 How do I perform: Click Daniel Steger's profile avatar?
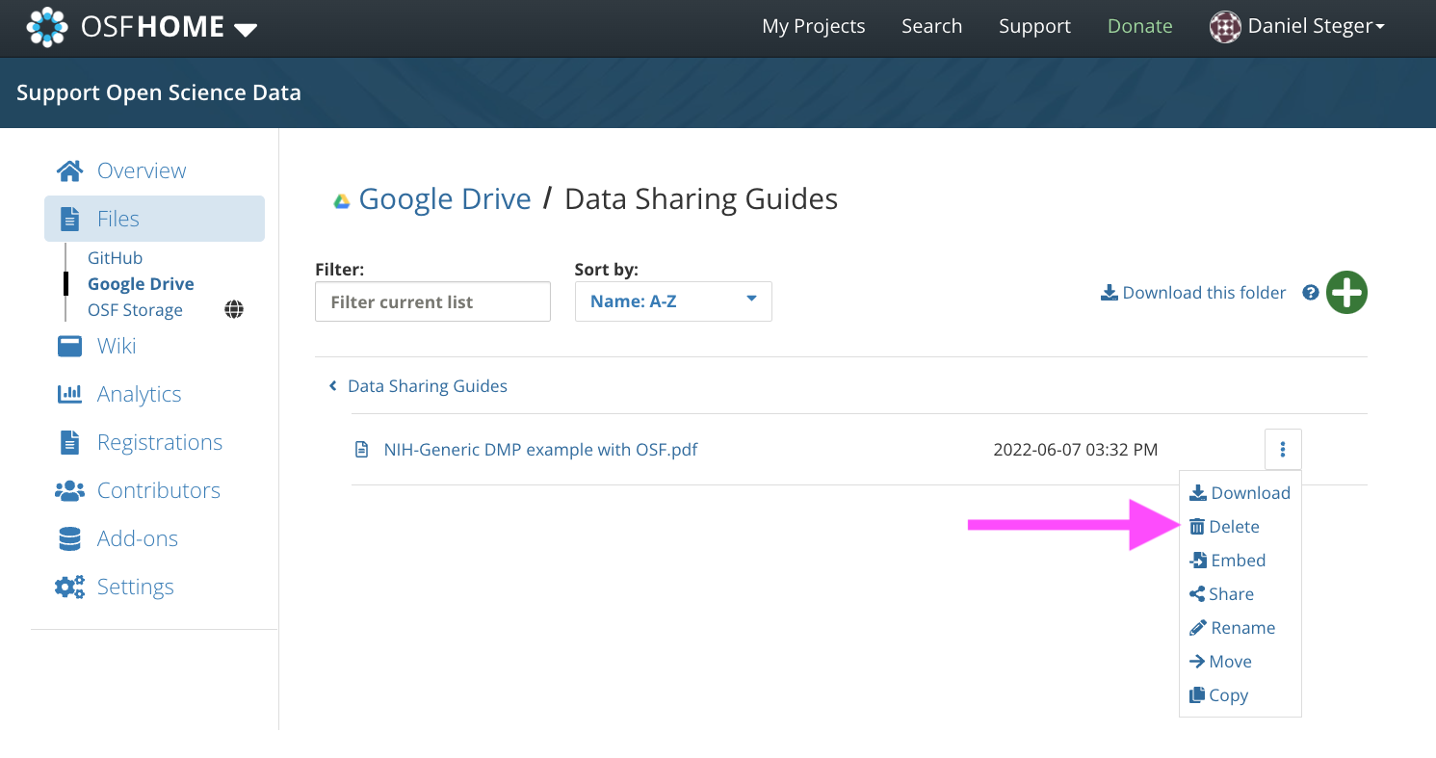coord(1225,27)
